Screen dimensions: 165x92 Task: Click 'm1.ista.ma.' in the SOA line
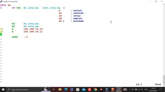(31, 8)
